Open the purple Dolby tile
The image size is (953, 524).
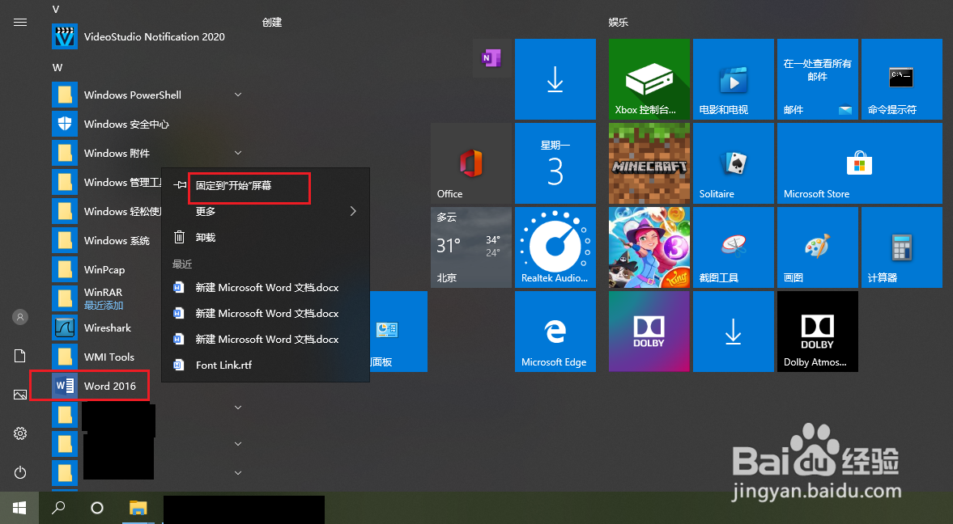point(649,332)
